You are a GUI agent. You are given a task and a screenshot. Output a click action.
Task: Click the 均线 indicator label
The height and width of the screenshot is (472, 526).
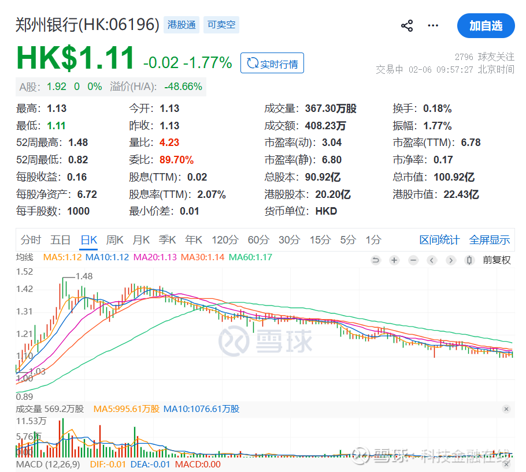[24, 257]
